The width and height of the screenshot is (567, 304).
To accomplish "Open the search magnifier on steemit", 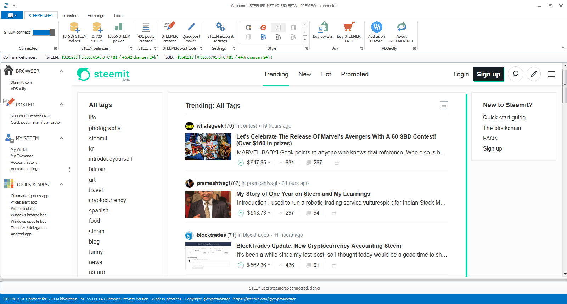I will (x=516, y=74).
